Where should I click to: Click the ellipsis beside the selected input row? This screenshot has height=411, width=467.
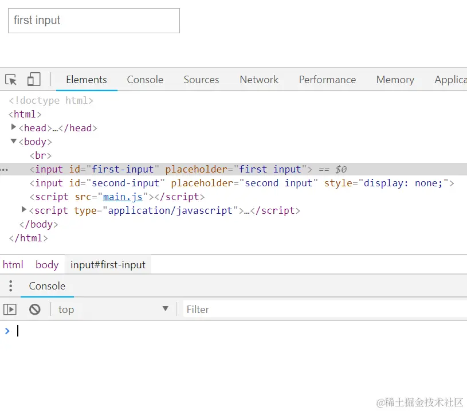tap(5, 170)
